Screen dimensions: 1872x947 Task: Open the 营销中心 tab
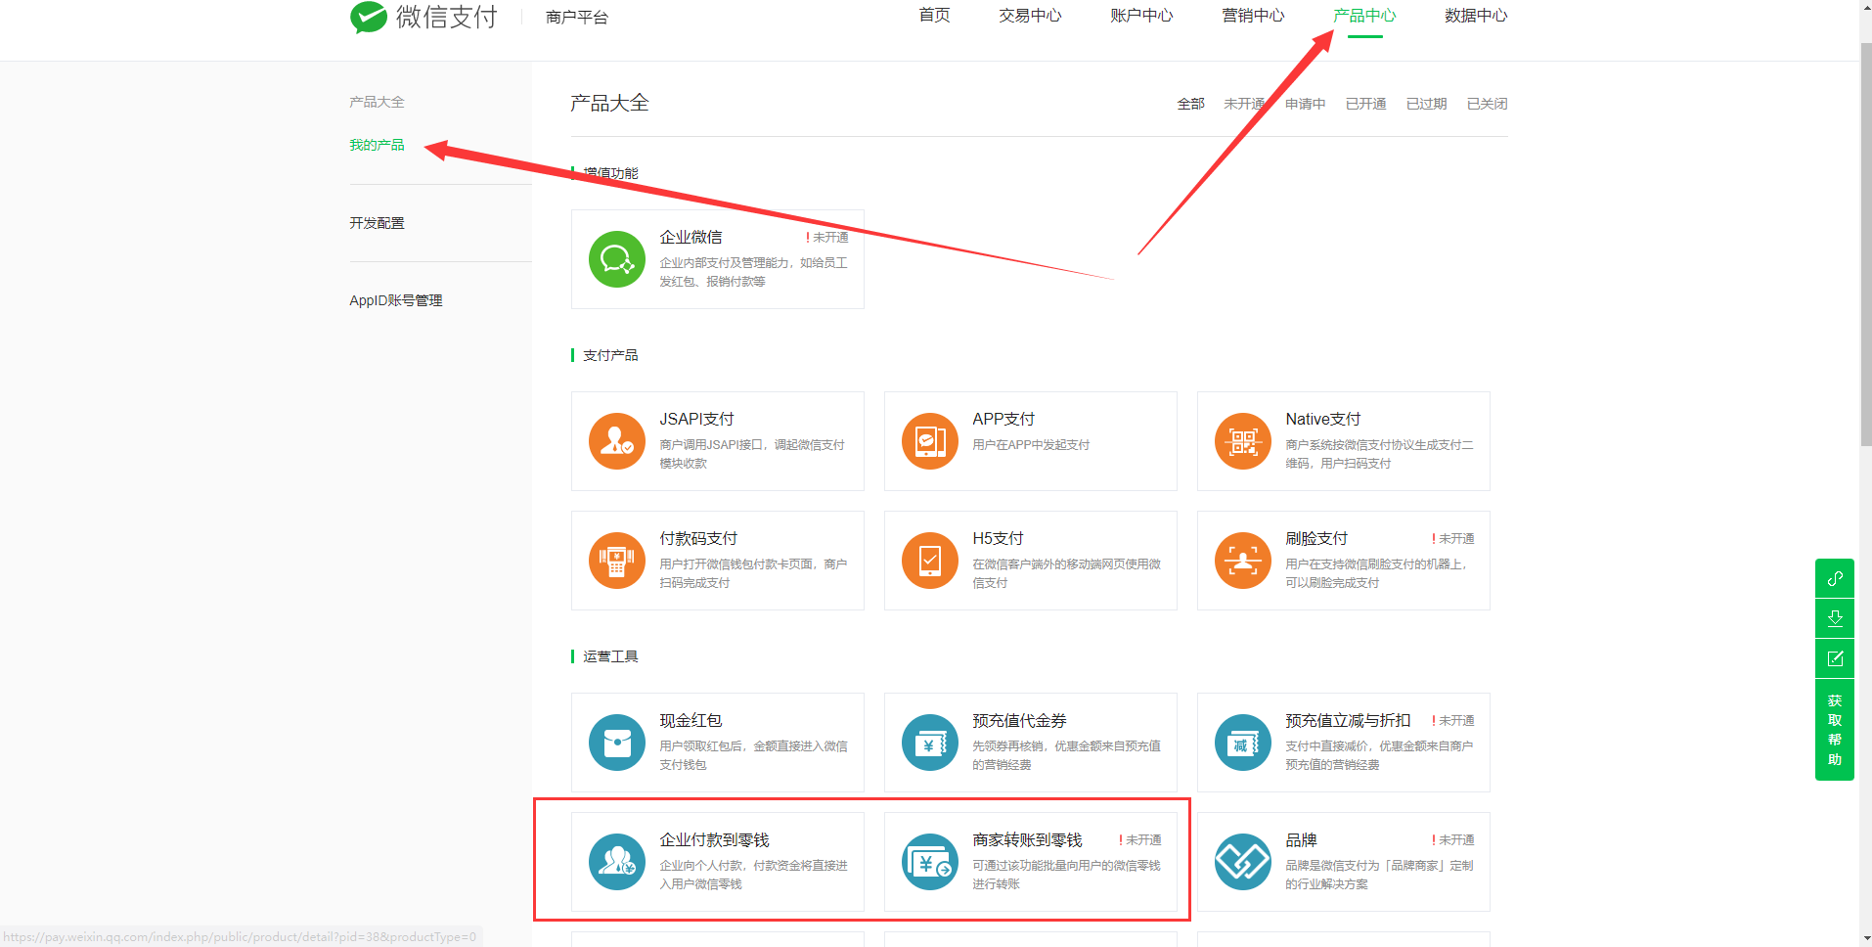1253,16
